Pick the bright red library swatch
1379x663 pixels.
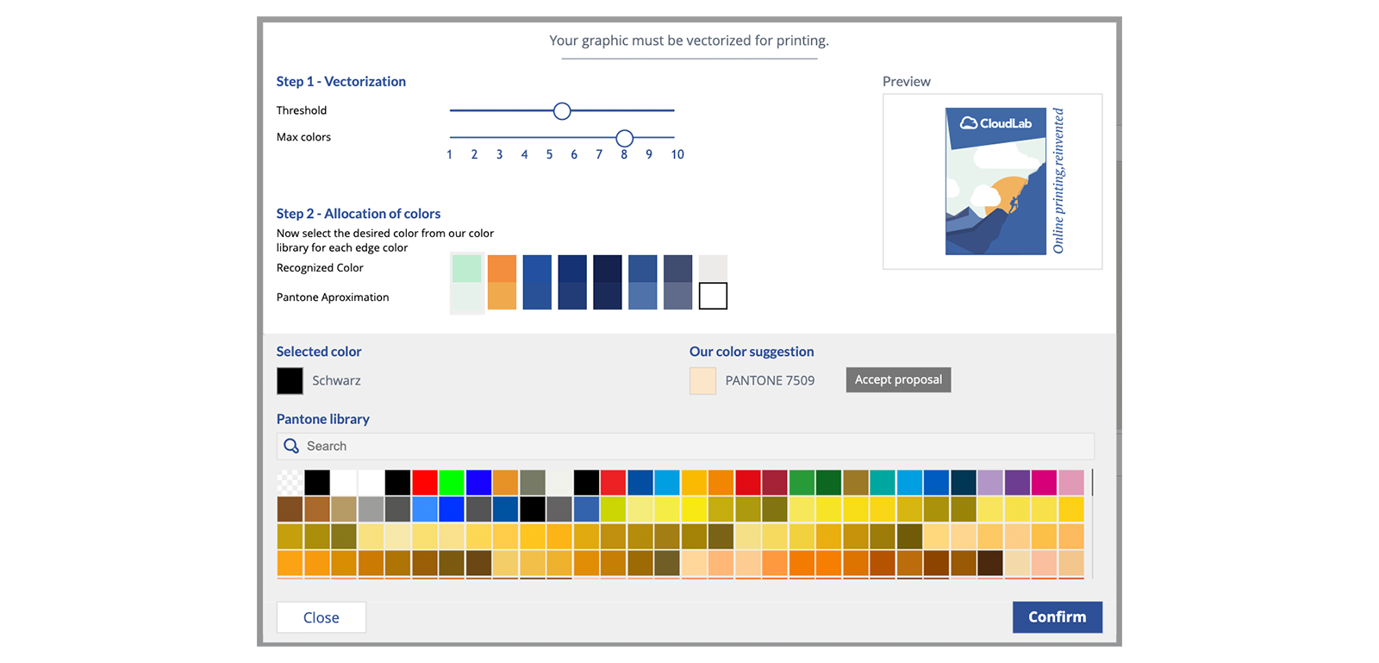424,482
